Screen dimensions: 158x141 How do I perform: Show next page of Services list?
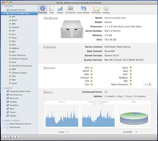[150, 84]
